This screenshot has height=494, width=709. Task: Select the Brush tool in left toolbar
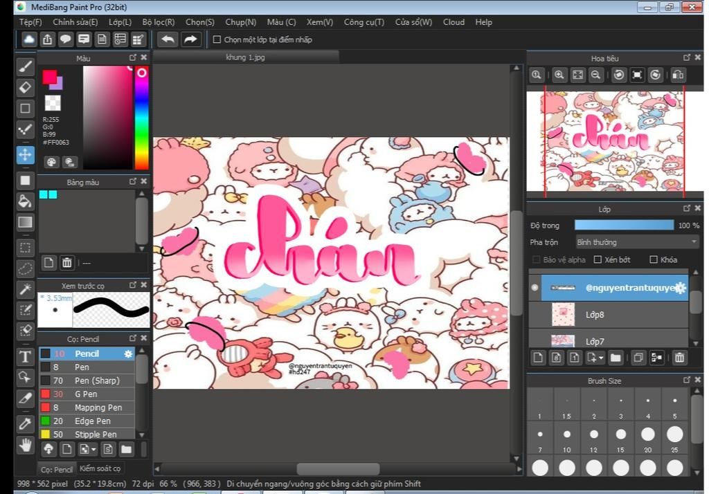pyautogui.click(x=26, y=66)
